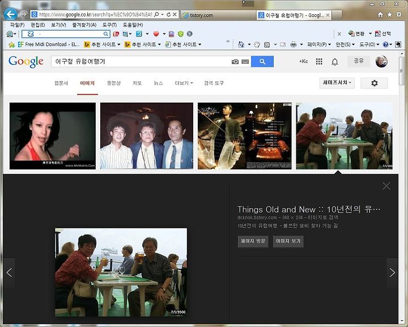Select three men group photo thumbnail
Screen dimensions: 408x327
[147, 136]
